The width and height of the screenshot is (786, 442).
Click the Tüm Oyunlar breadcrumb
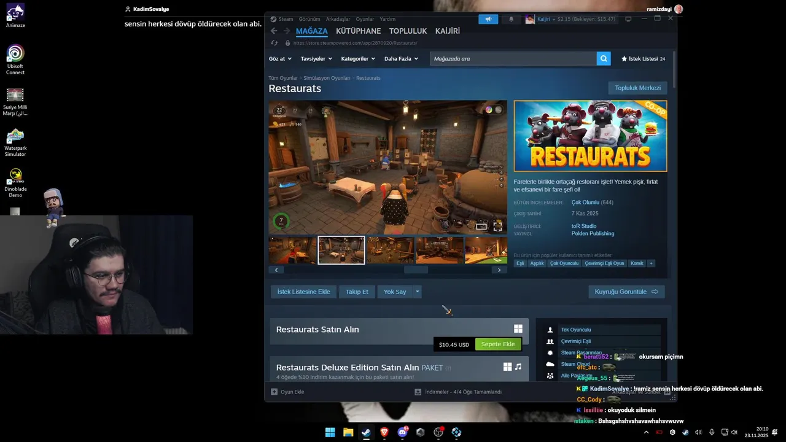pos(282,78)
